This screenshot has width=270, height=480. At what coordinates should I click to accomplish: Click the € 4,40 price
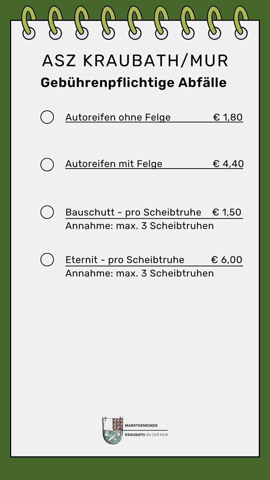click(228, 164)
